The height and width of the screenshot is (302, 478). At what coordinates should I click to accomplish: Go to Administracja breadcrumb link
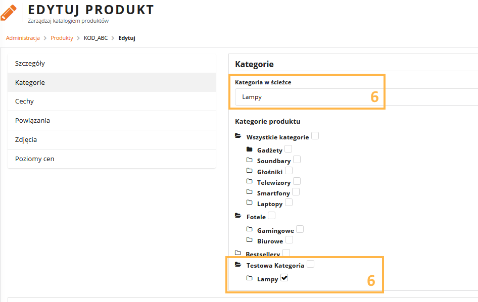pos(23,38)
